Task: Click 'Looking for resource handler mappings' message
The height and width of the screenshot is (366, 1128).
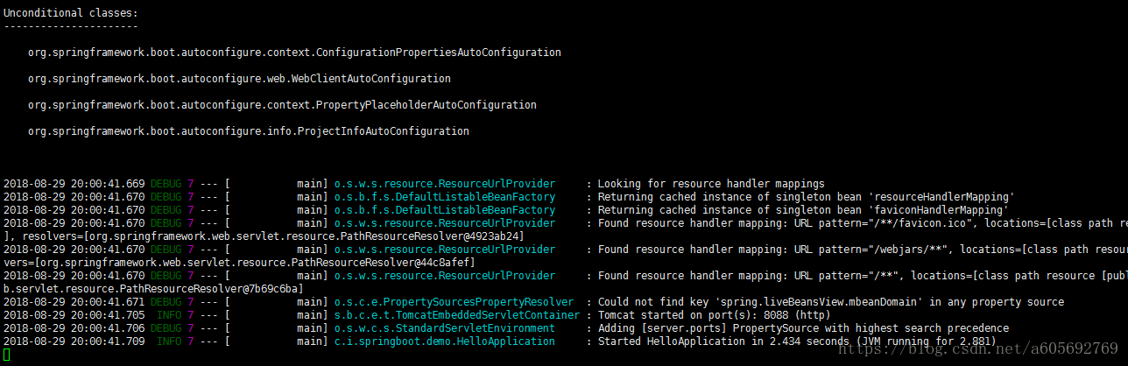Action: (x=711, y=184)
